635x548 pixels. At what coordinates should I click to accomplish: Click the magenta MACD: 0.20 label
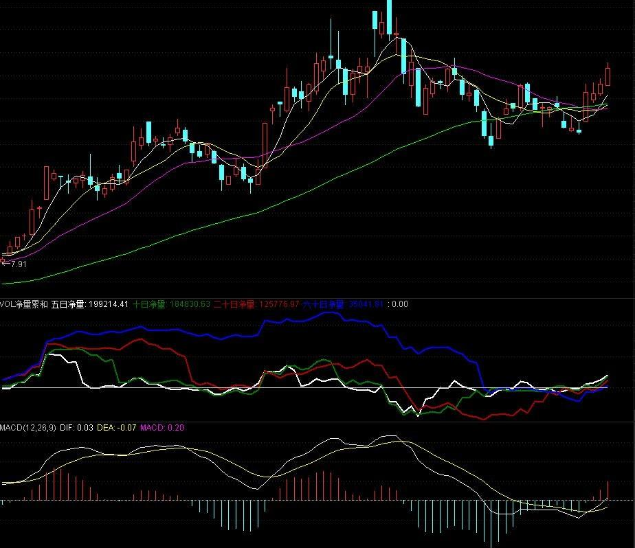(x=163, y=427)
